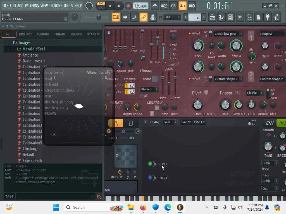Click the COPY button
The height and width of the screenshot is (214, 286).
[x=186, y=122]
